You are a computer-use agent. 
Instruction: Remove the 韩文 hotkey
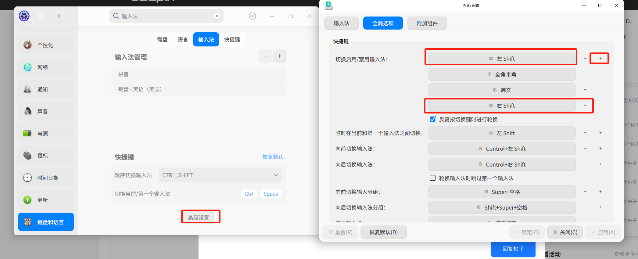click(x=585, y=90)
